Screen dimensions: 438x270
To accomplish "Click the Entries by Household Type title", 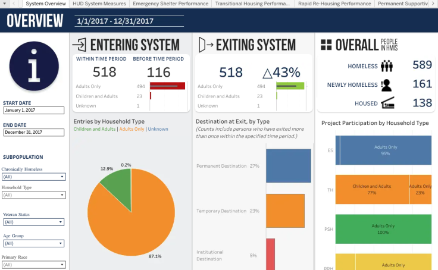I will (x=109, y=121).
